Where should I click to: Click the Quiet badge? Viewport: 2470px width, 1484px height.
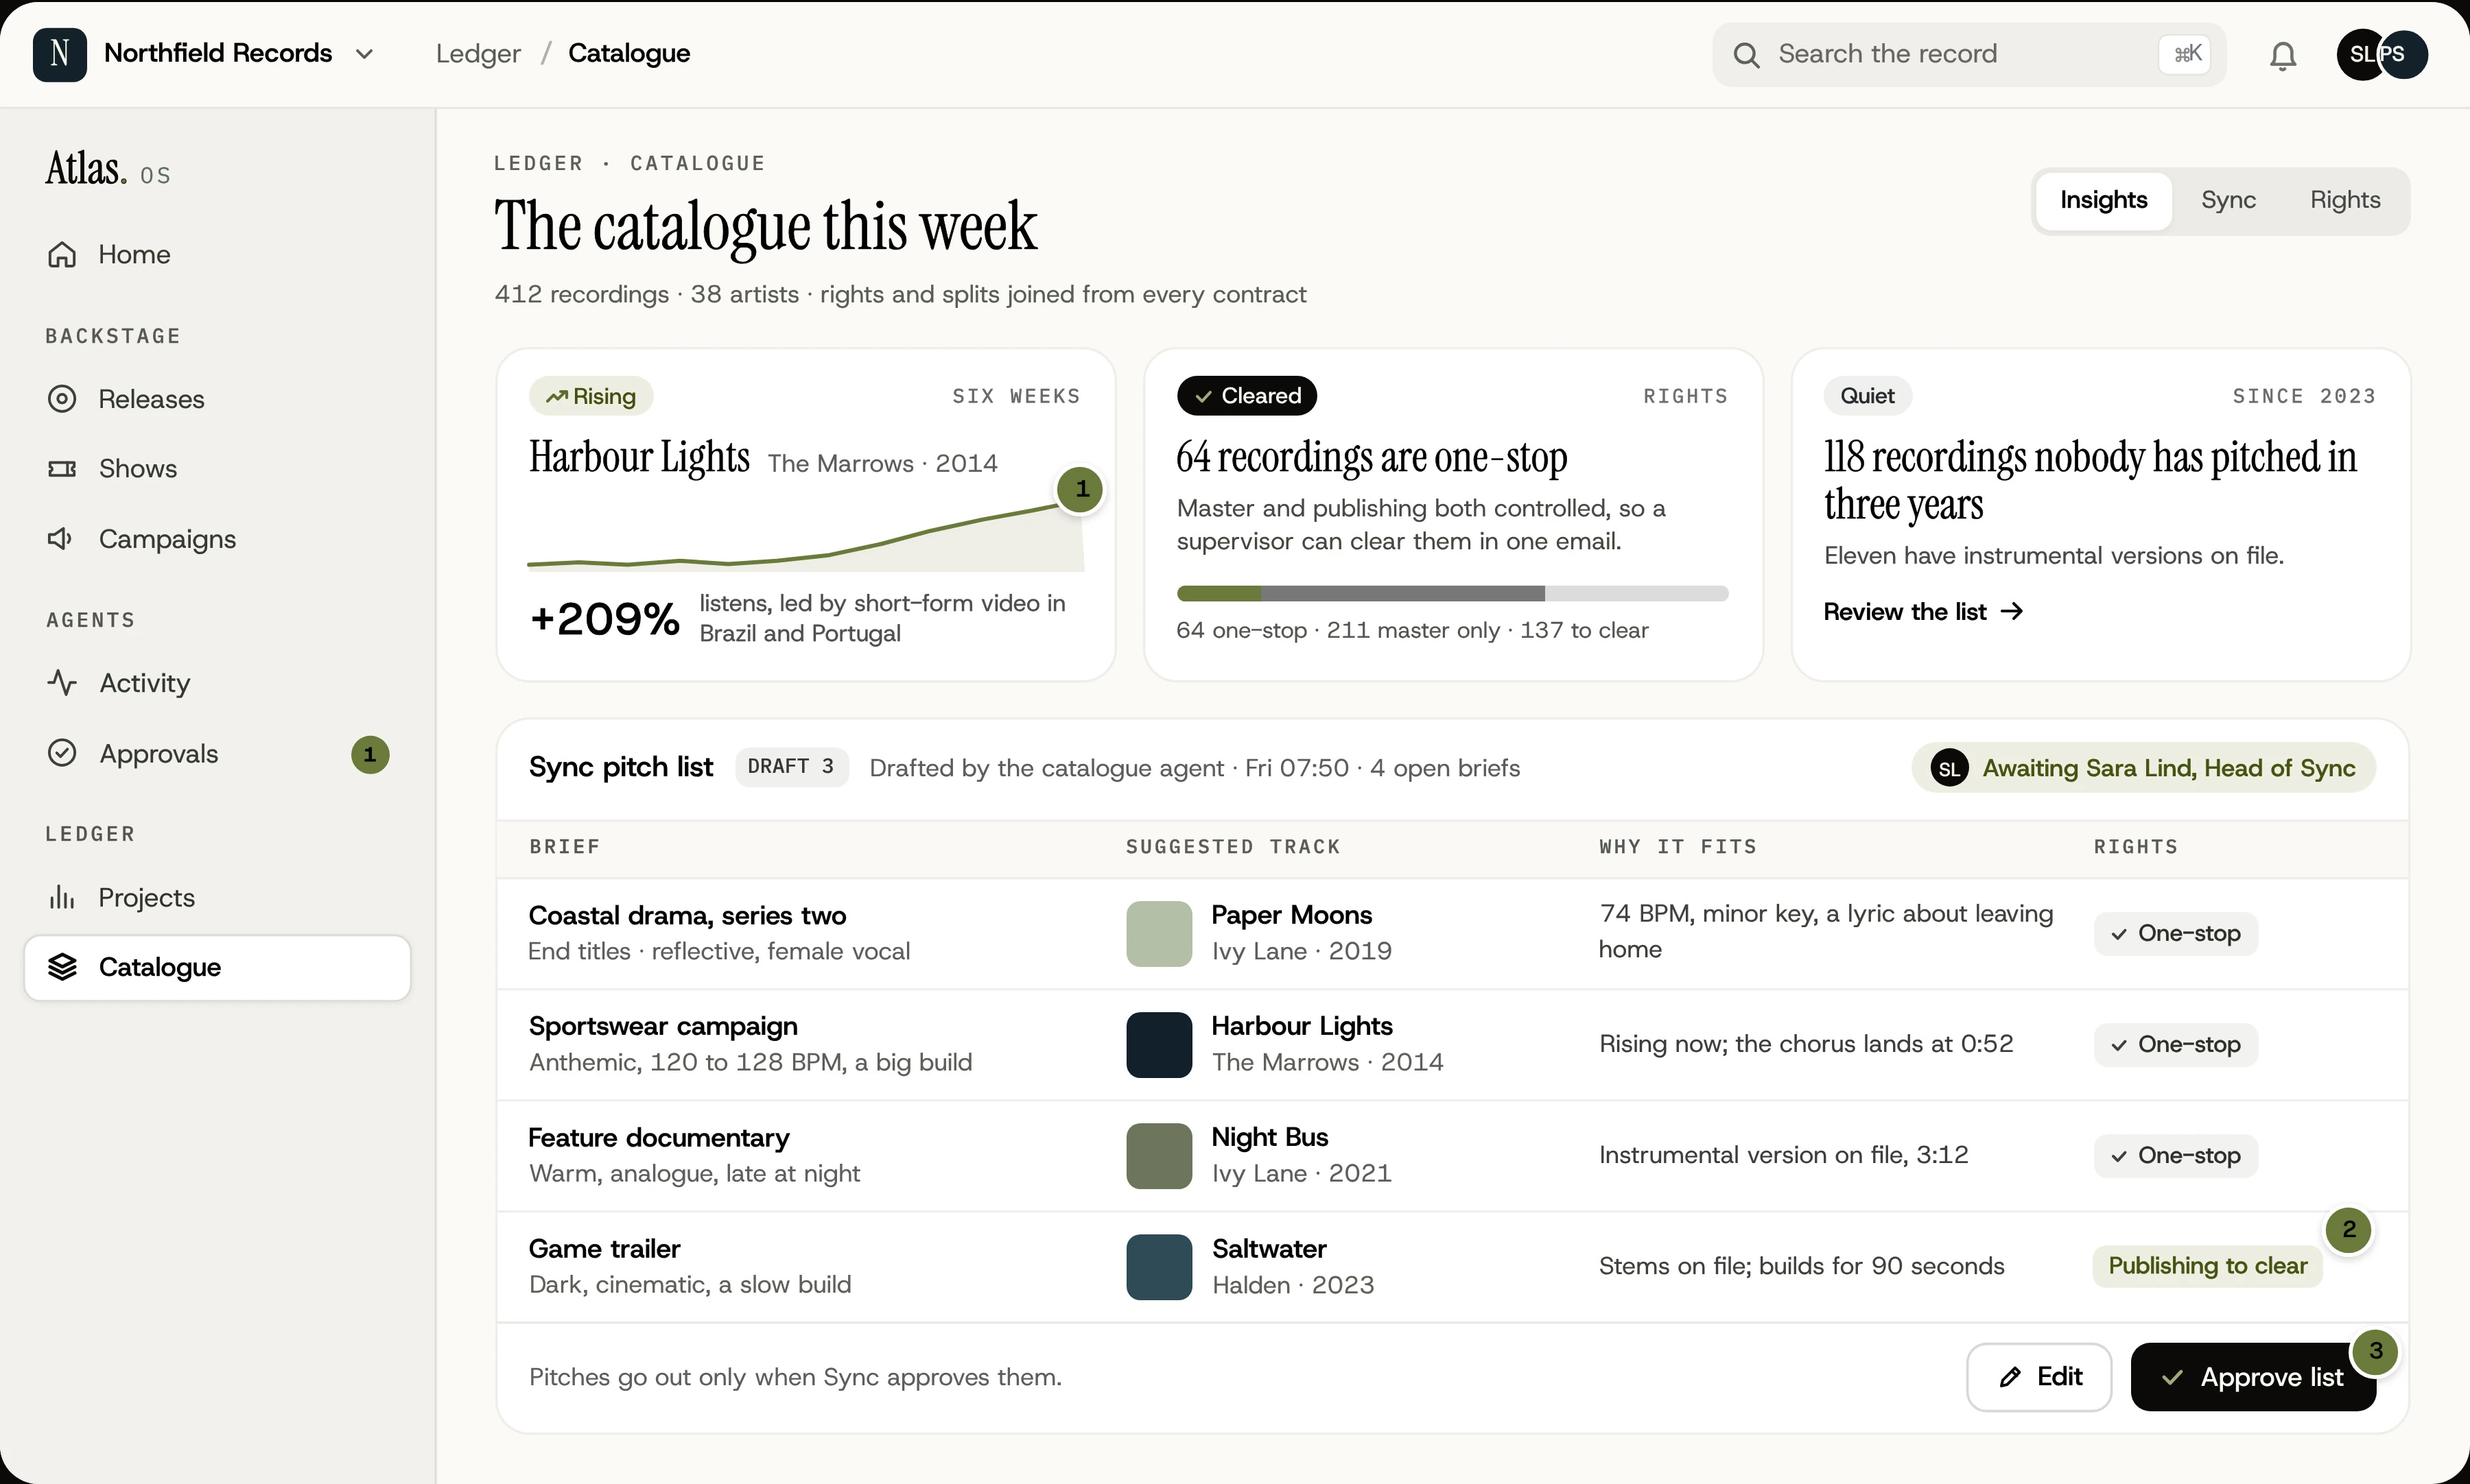pos(1868,396)
